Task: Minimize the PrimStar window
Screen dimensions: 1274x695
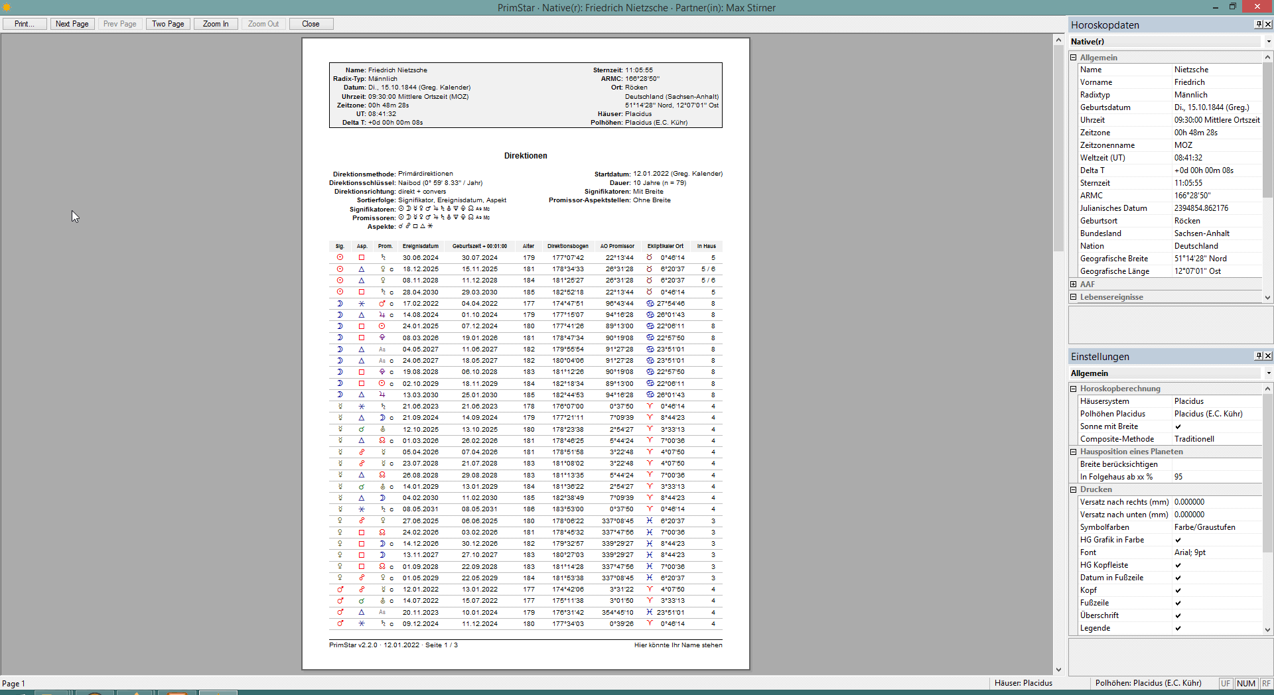Action: 1216,7
